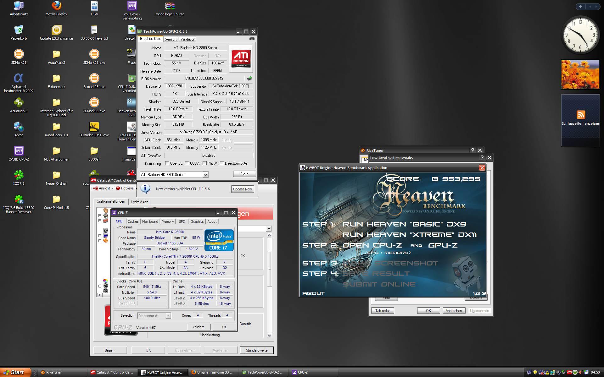Screen dimensions: 604x377
Task: Open the cpuz.exe Verknüpfung shortcut
Action: click(132, 10)
